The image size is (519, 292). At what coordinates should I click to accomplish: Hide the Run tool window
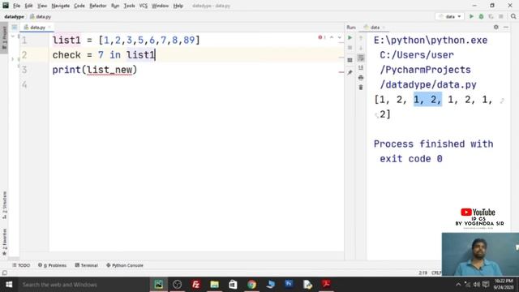[x=506, y=27]
